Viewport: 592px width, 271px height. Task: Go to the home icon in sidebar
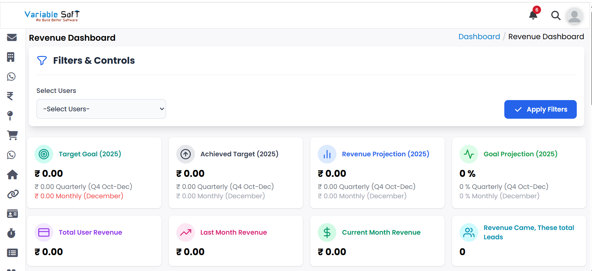[12, 175]
